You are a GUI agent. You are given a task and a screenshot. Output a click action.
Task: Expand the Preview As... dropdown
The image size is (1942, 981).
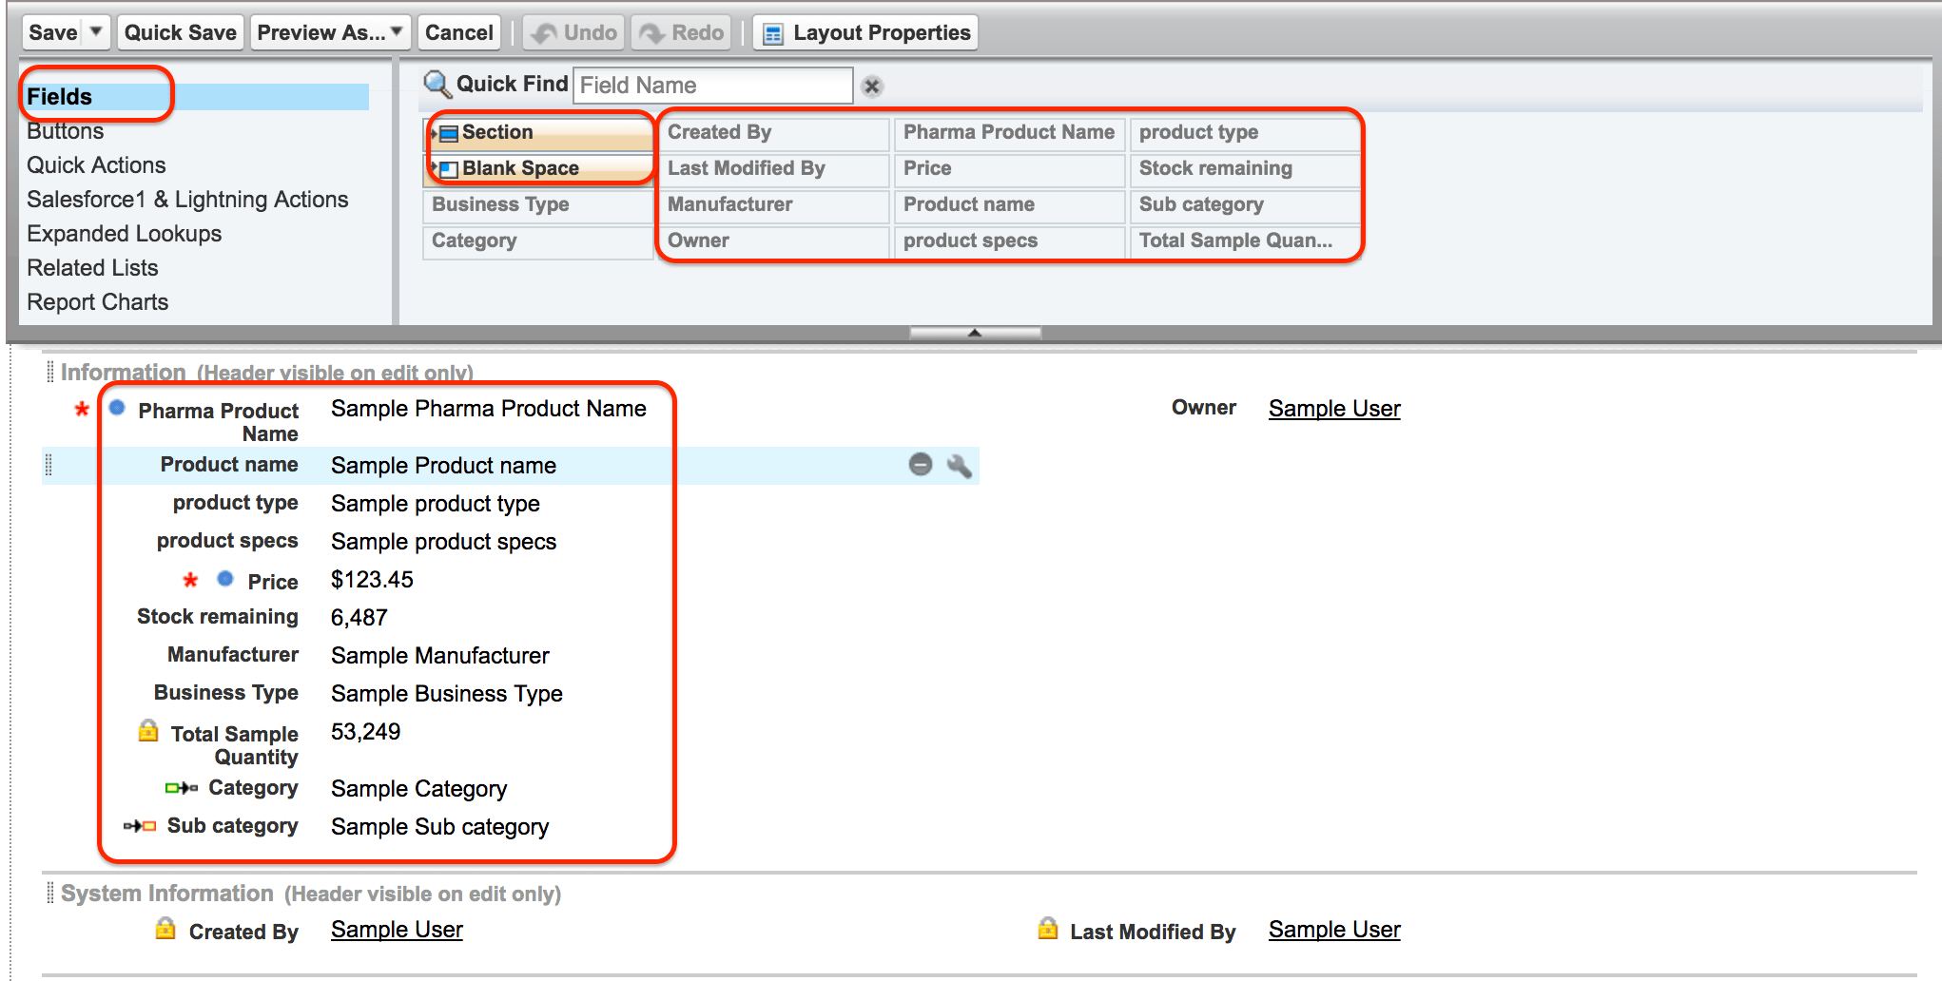pyautogui.click(x=398, y=32)
